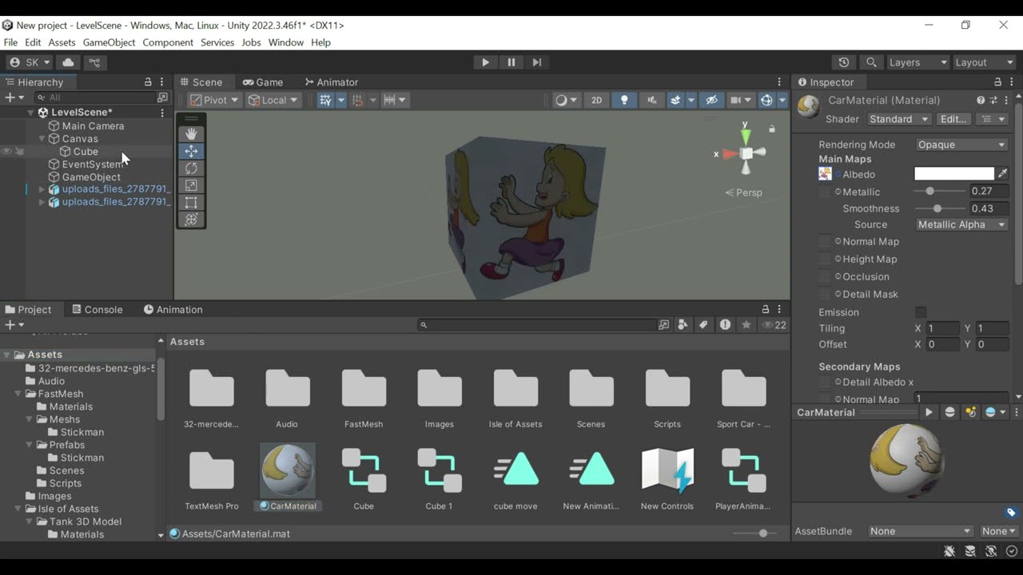Toggle the Emission checkbox
This screenshot has width=1023, height=575.
921,312
